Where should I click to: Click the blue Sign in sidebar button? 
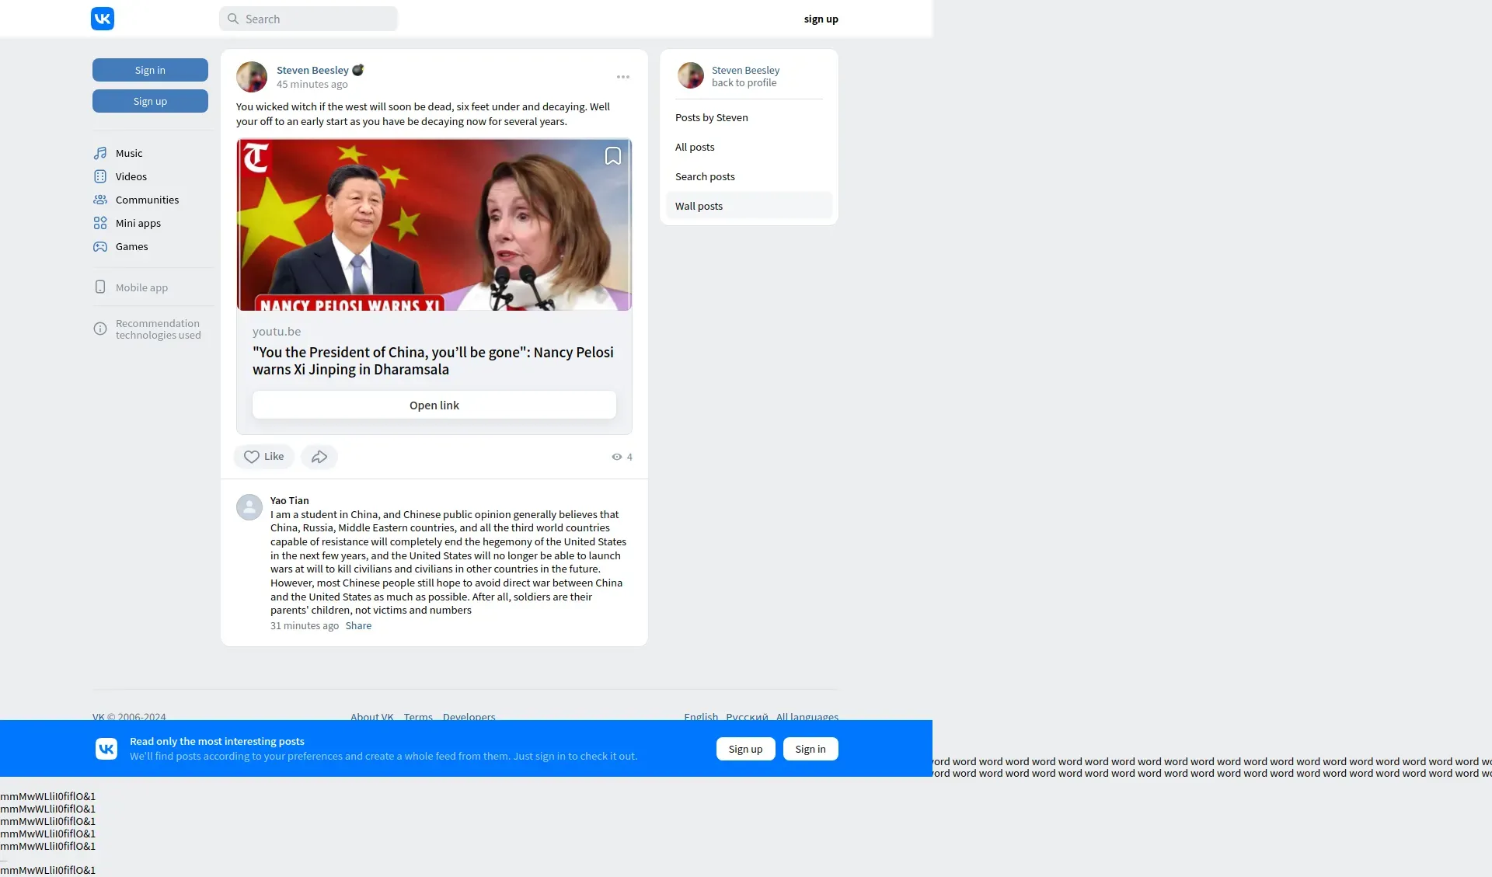pos(150,70)
